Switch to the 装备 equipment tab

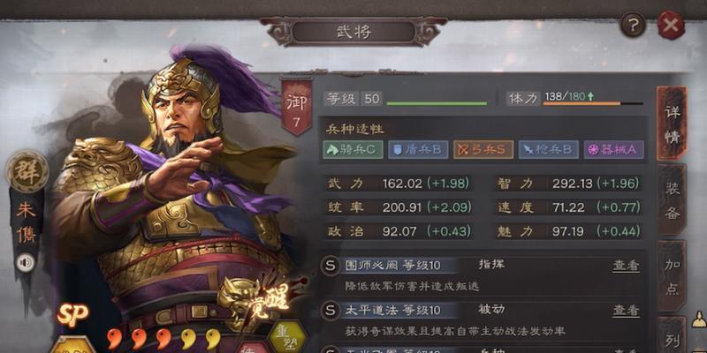pyautogui.click(x=672, y=199)
